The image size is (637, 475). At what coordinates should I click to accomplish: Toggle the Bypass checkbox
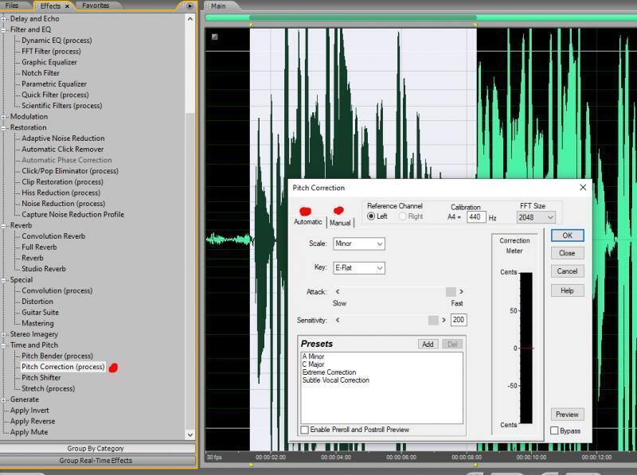coord(554,430)
